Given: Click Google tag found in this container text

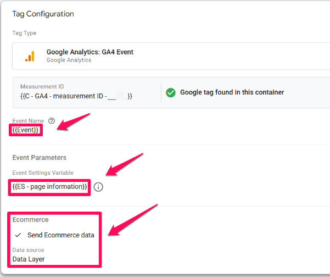Looking at the screenshot, I should 232,92.
